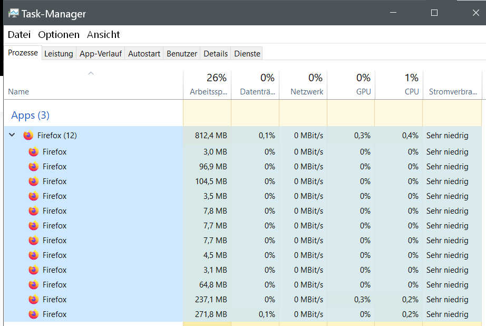The height and width of the screenshot is (326, 486).
Task: Switch to the Leistung tab
Action: pyautogui.click(x=59, y=54)
